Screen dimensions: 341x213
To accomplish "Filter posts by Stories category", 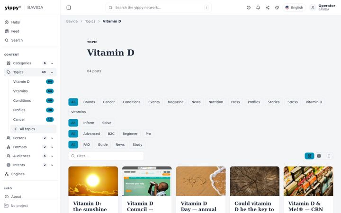I will tap(274, 102).
